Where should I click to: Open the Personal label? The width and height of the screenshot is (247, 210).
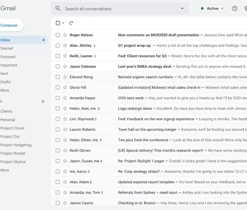click(8, 120)
